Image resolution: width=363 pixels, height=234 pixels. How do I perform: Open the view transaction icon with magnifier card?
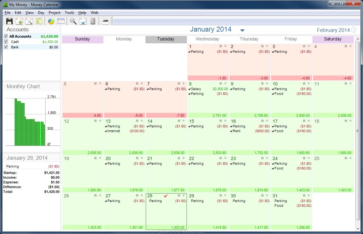click(x=29, y=21)
